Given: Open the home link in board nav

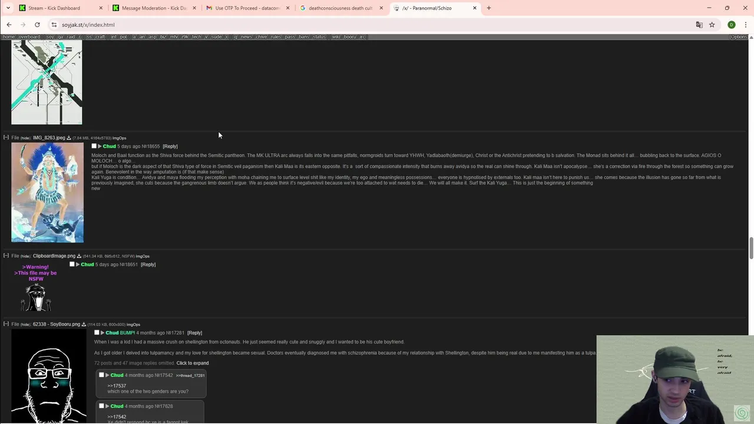Looking at the screenshot, I should 9,37.
